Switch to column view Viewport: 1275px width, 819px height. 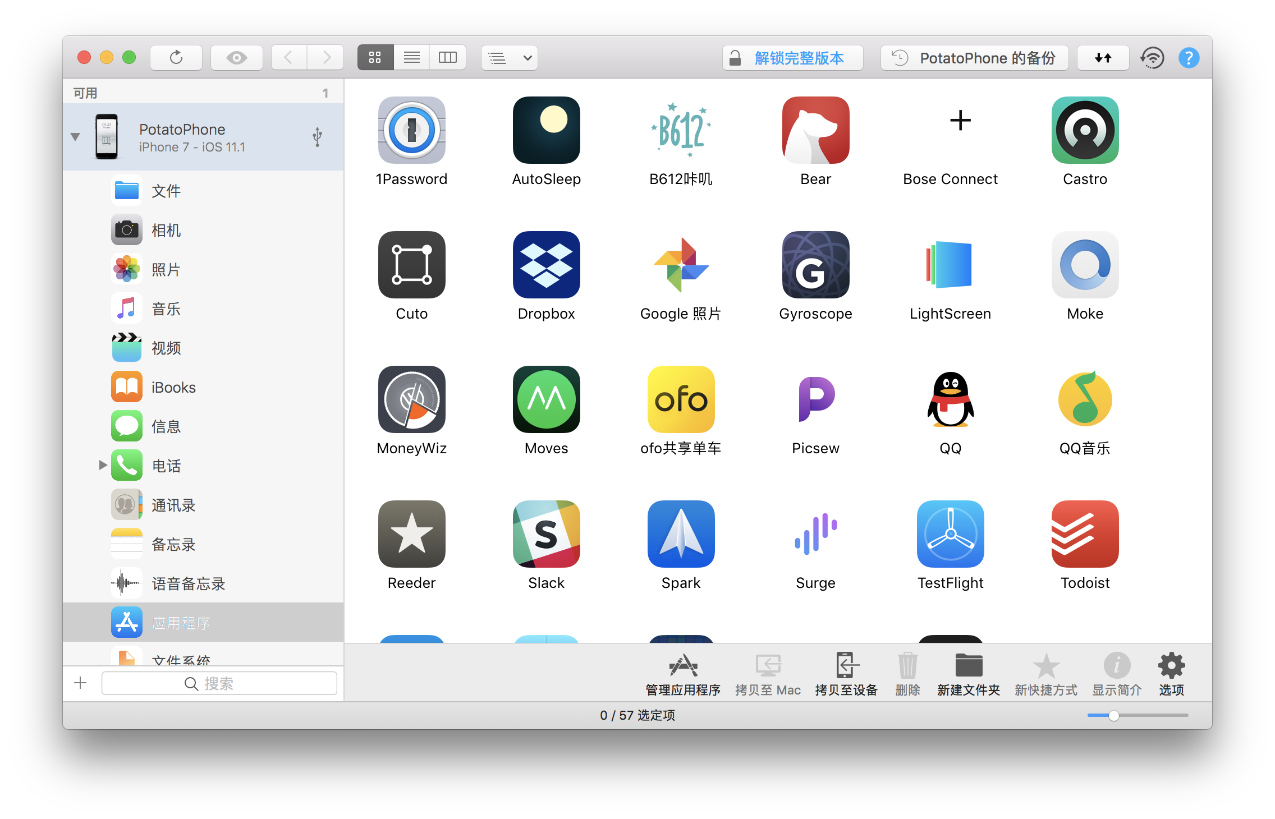point(448,57)
